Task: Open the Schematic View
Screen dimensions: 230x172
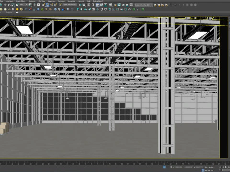Action: coord(105,5)
